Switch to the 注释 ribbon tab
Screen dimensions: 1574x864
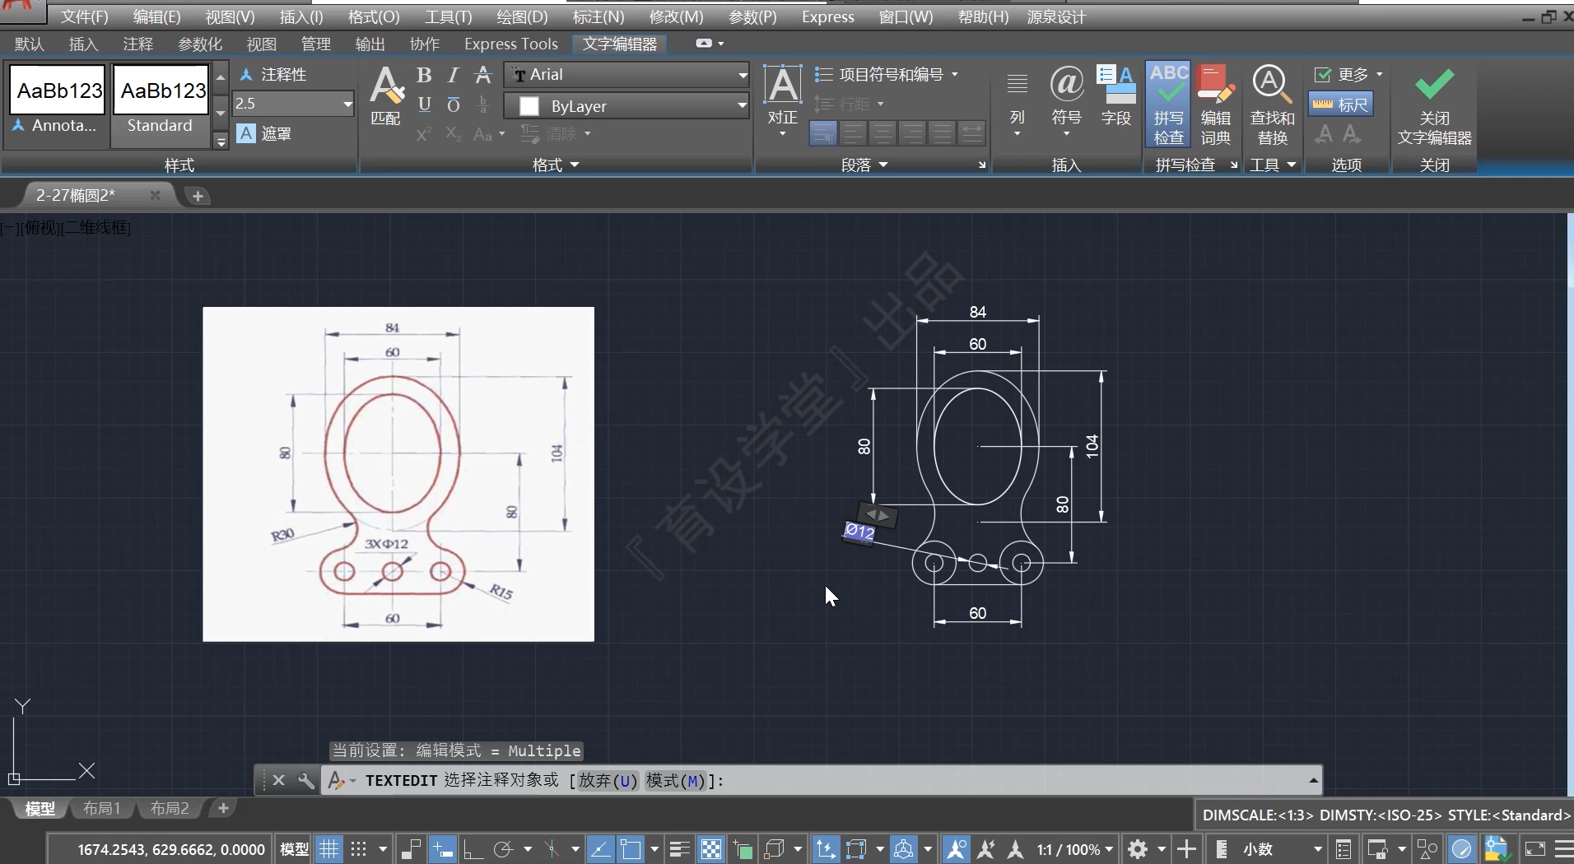click(138, 44)
